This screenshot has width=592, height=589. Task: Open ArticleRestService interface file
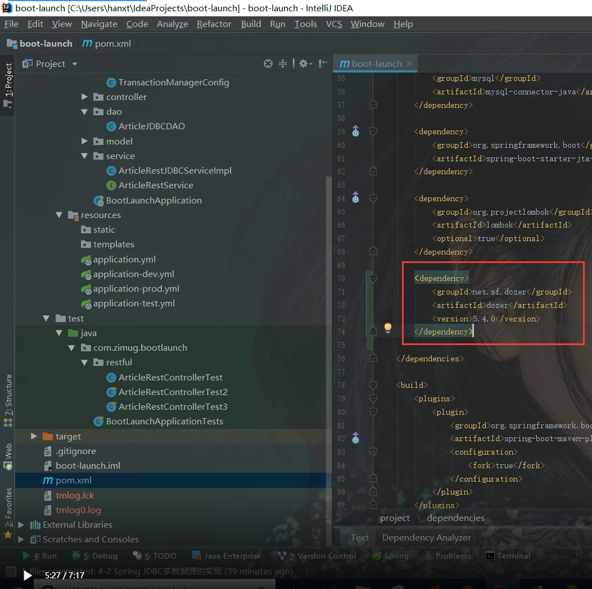[x=150, y=185]
